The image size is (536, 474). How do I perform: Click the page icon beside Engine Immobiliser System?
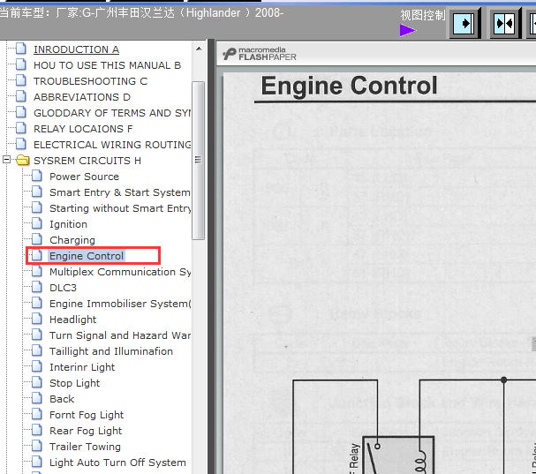point(37,303)
